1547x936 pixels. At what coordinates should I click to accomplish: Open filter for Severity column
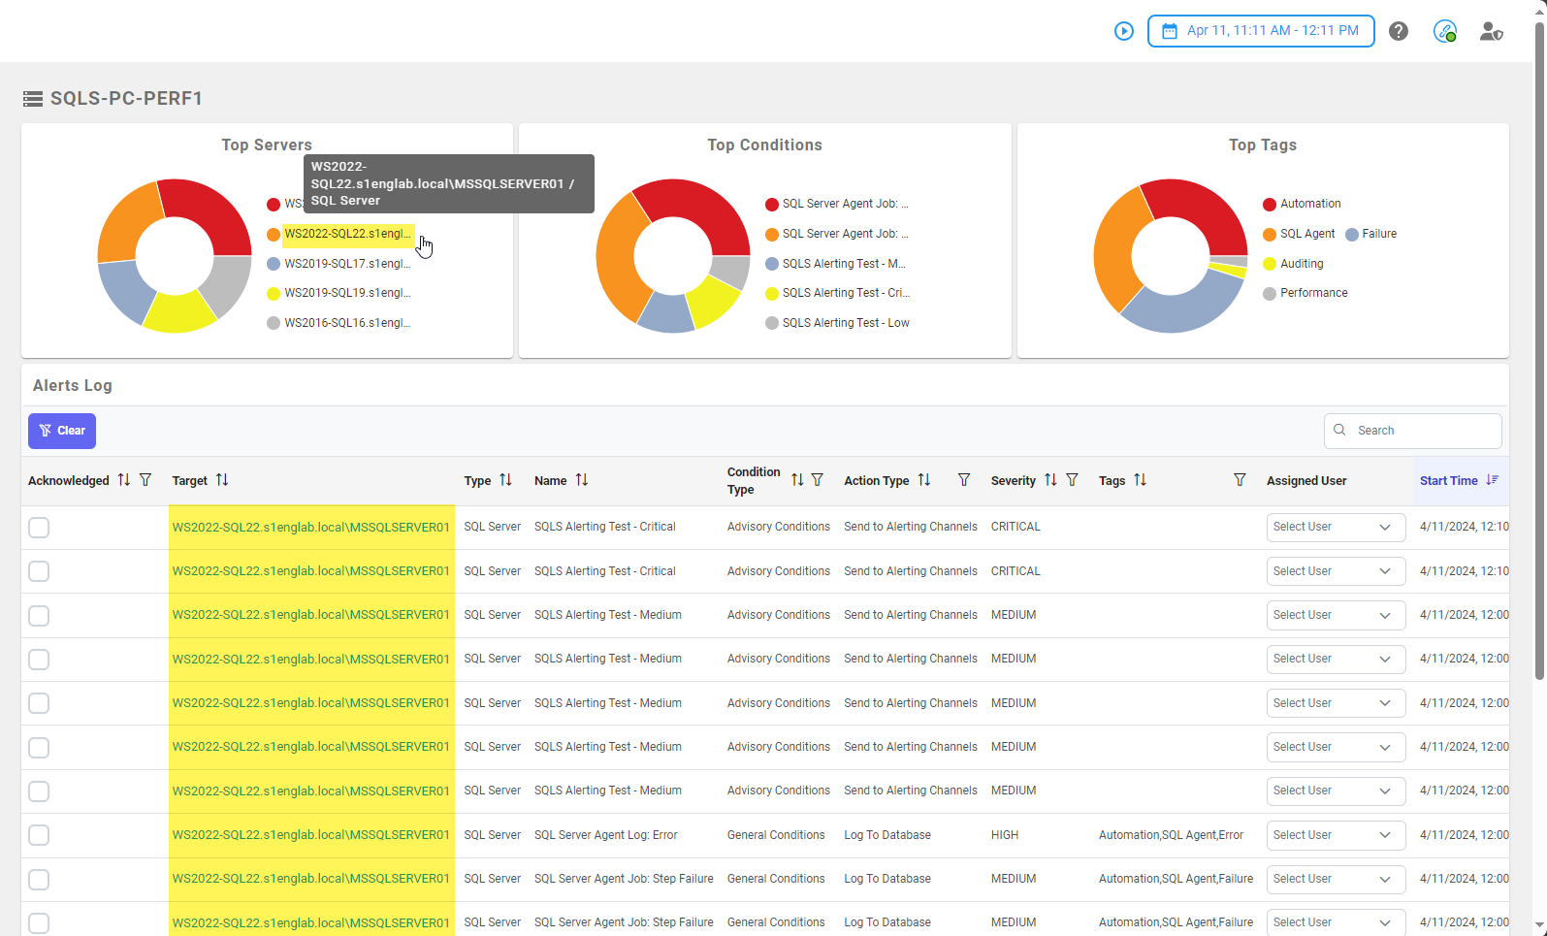point(1072,480)
